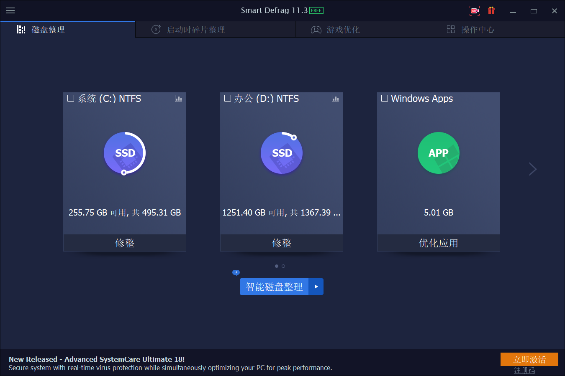The image size is (565, 376).
Task: Open the 注册码 registration link
Action: (x=524, y=370)
